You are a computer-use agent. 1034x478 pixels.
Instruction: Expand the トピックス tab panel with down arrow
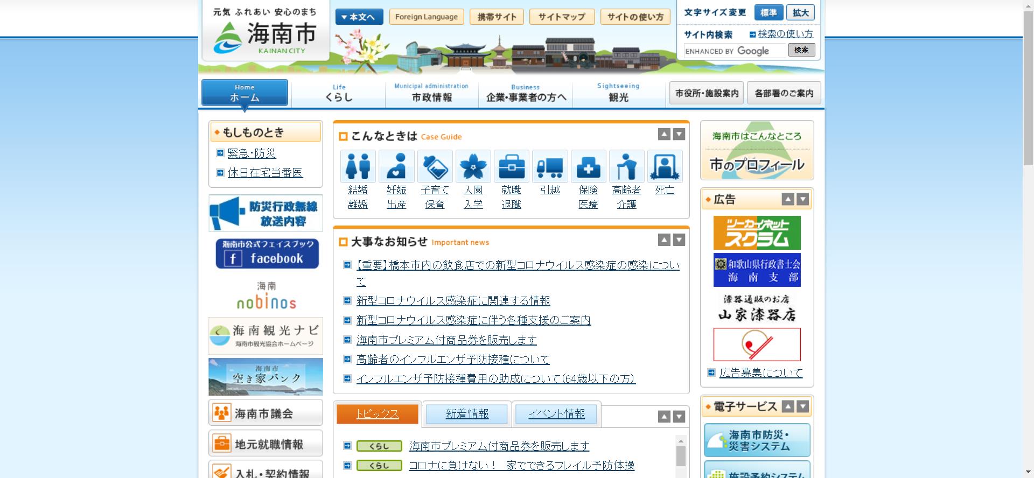(679, 417)
